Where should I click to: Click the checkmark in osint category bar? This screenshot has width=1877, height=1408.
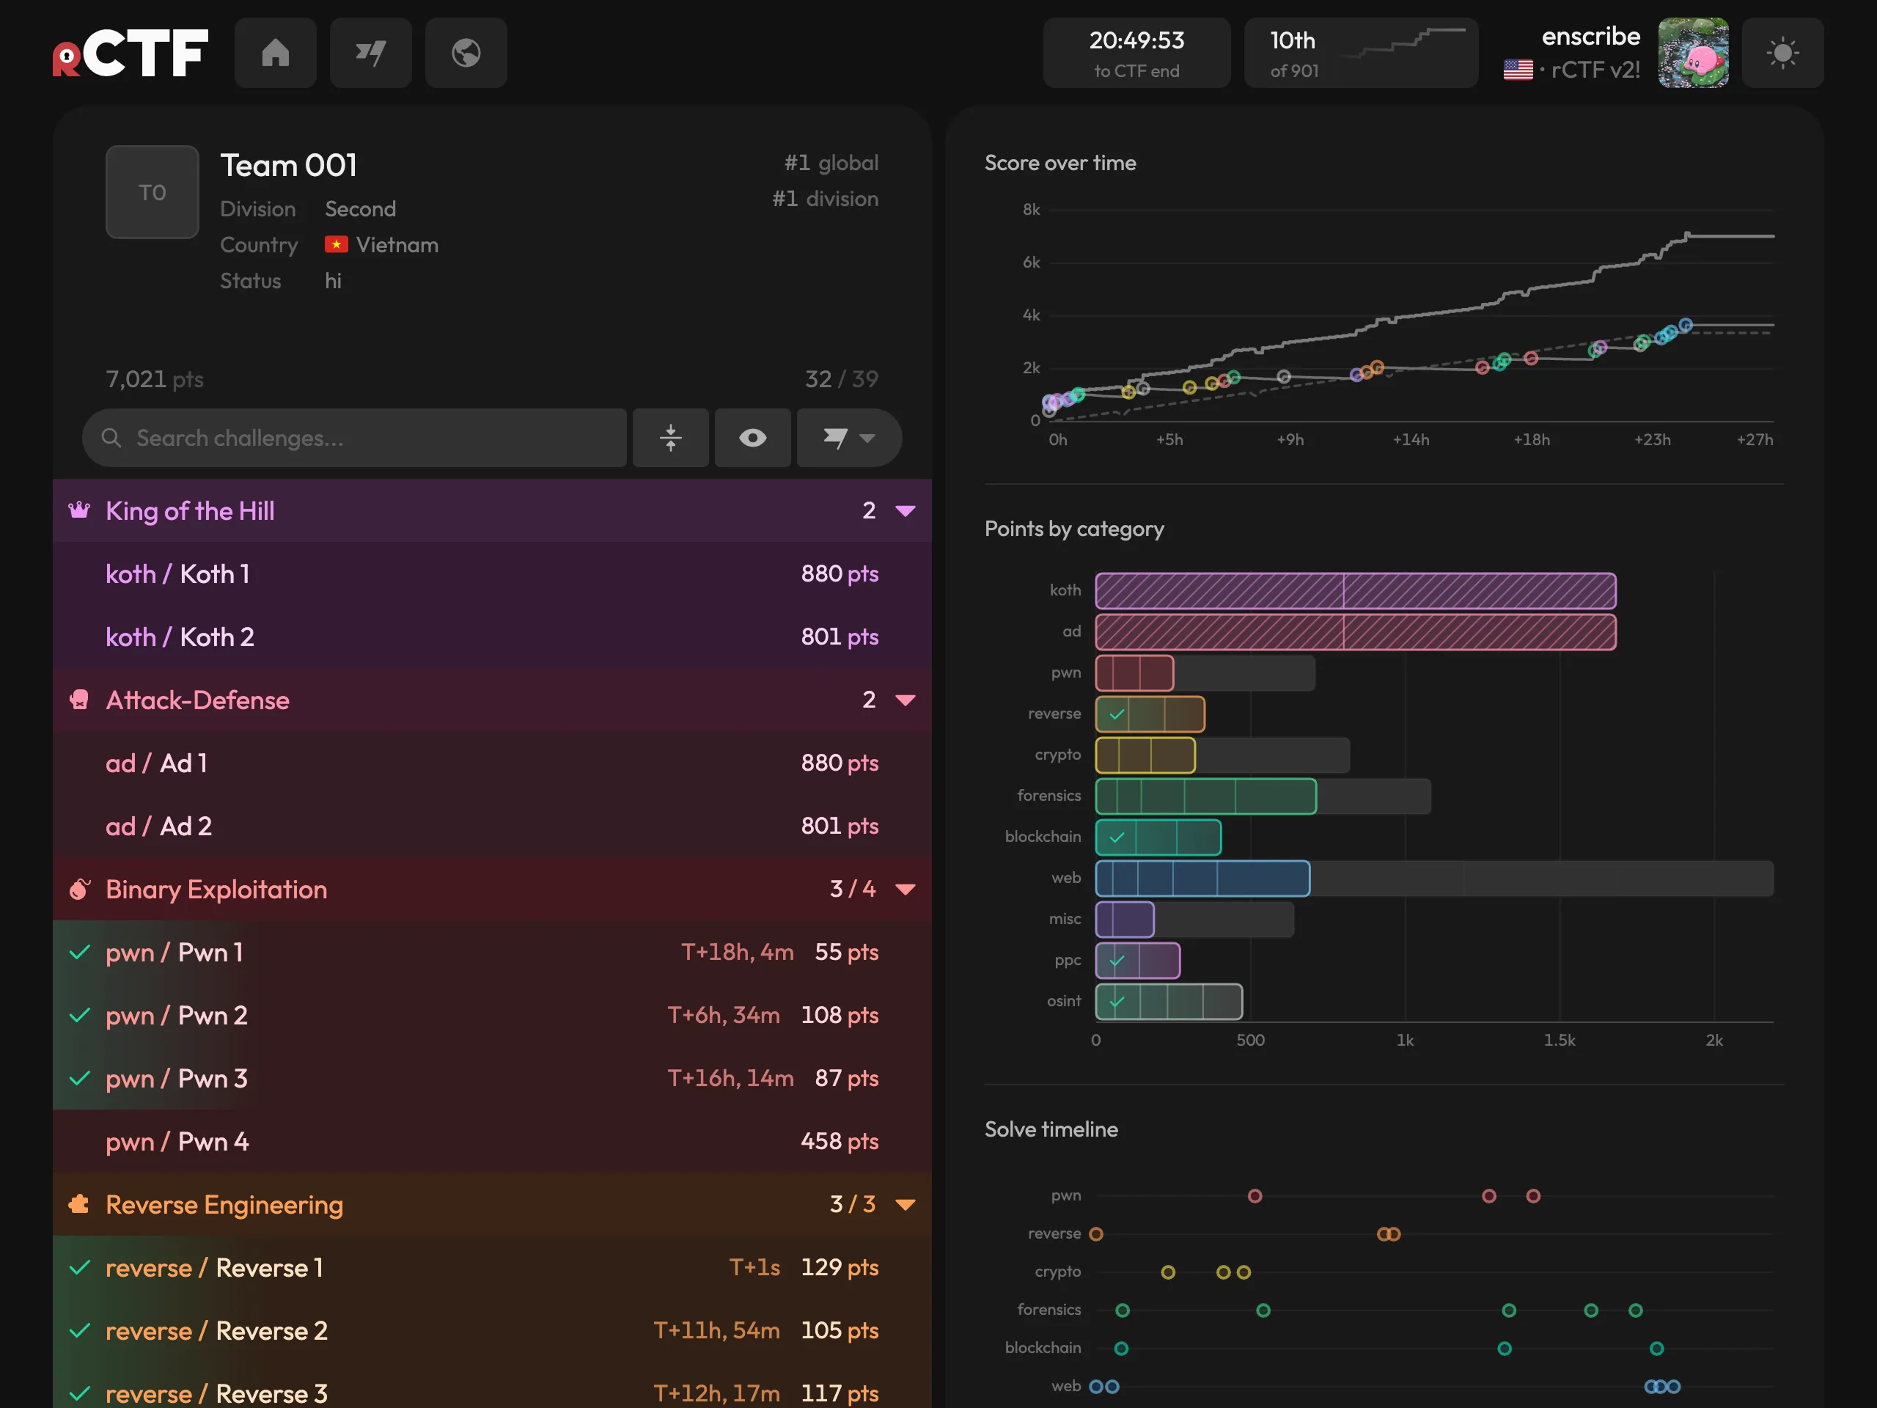(1117, 1002)
